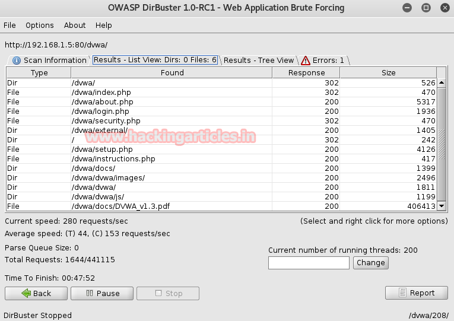Image resolution: width=454 pixels, height=321 pixels.
Task: Select Results - List View tab
Action: [x=155, y=60]
